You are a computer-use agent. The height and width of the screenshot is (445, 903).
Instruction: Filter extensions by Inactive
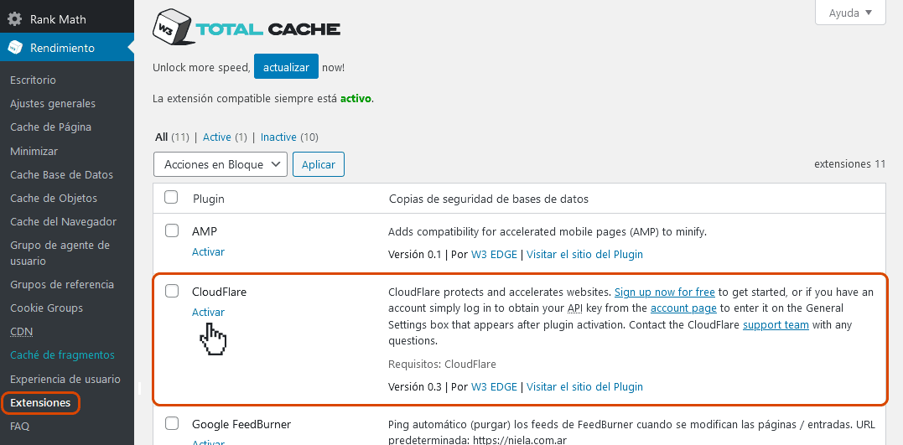click(x=278, y=137)
